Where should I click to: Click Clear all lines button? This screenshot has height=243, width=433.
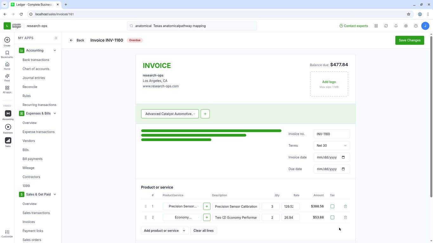click(x=204, y=231)
